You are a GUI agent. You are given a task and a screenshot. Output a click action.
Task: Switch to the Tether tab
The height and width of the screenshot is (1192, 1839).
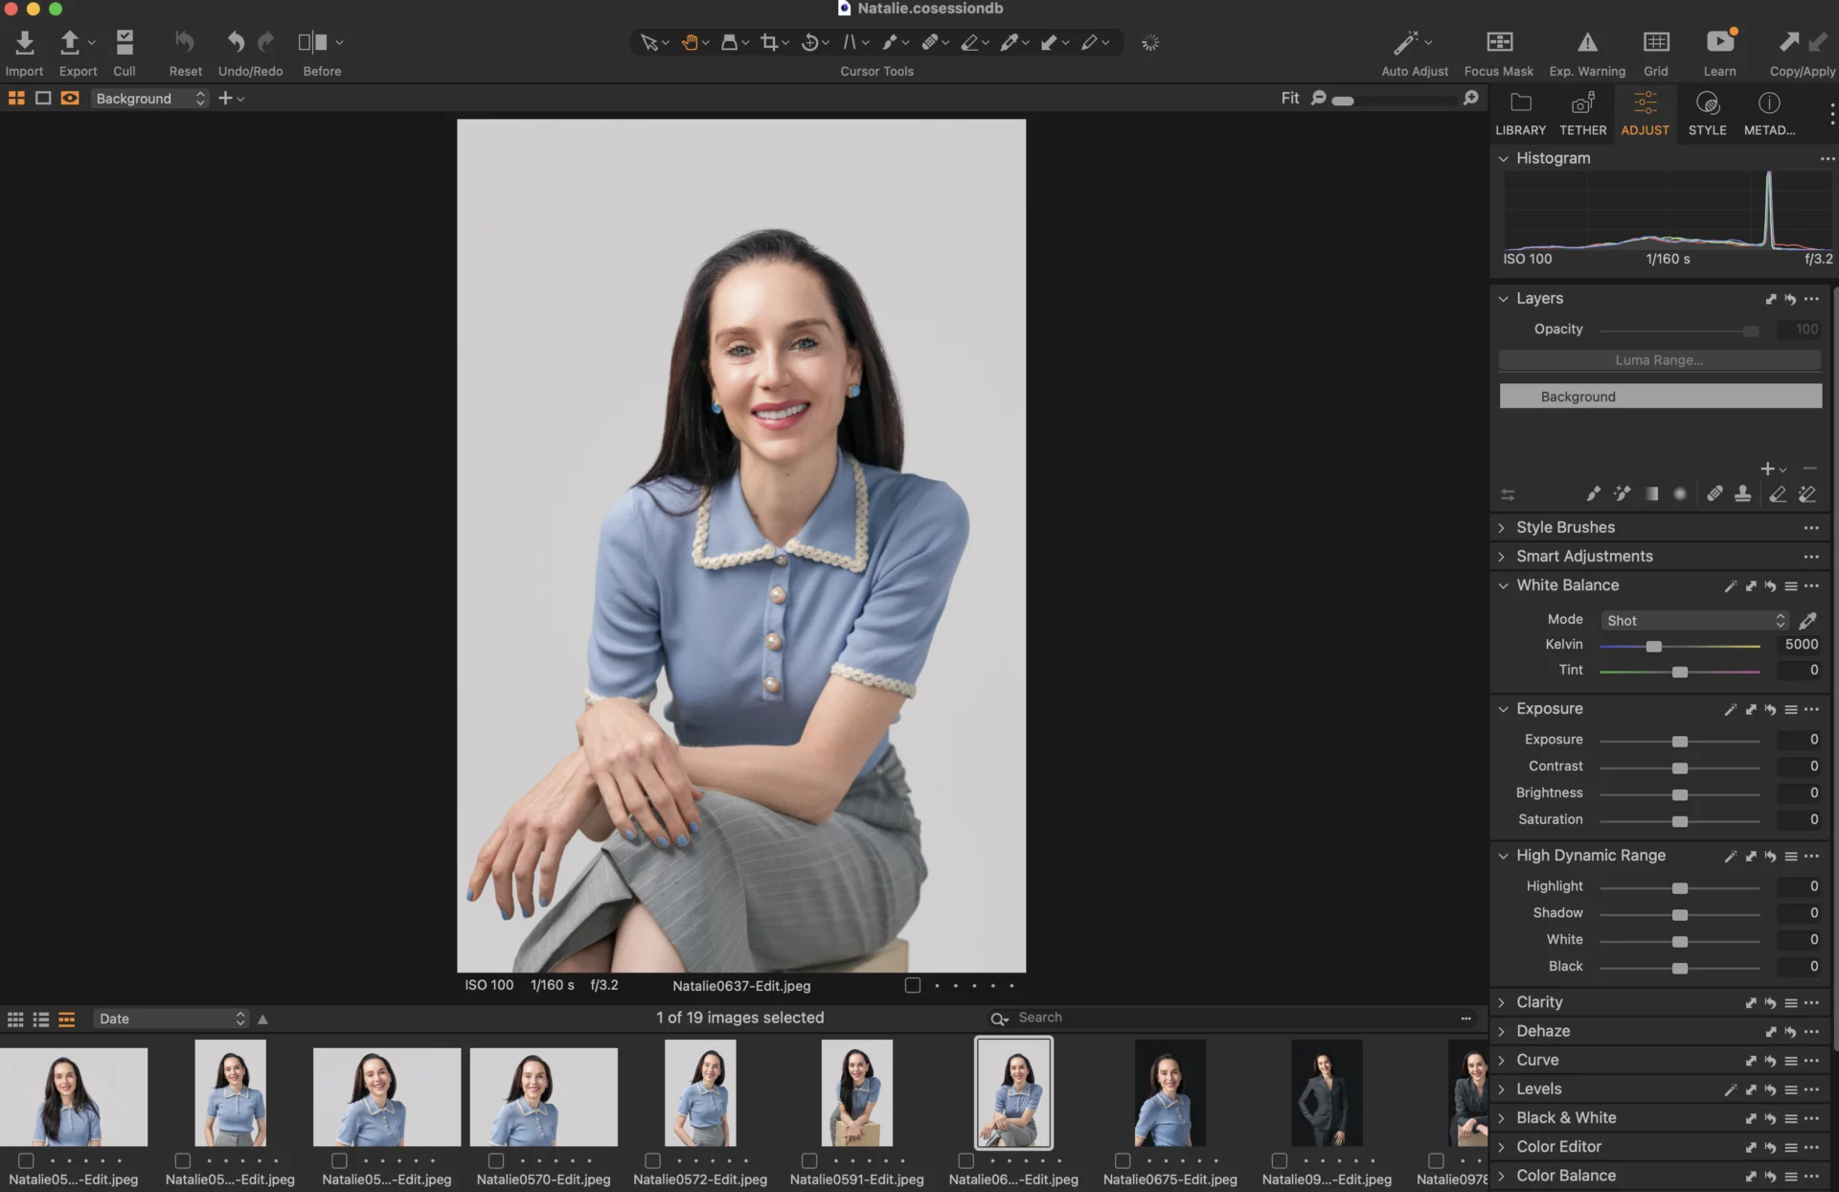click(1582, 113)
